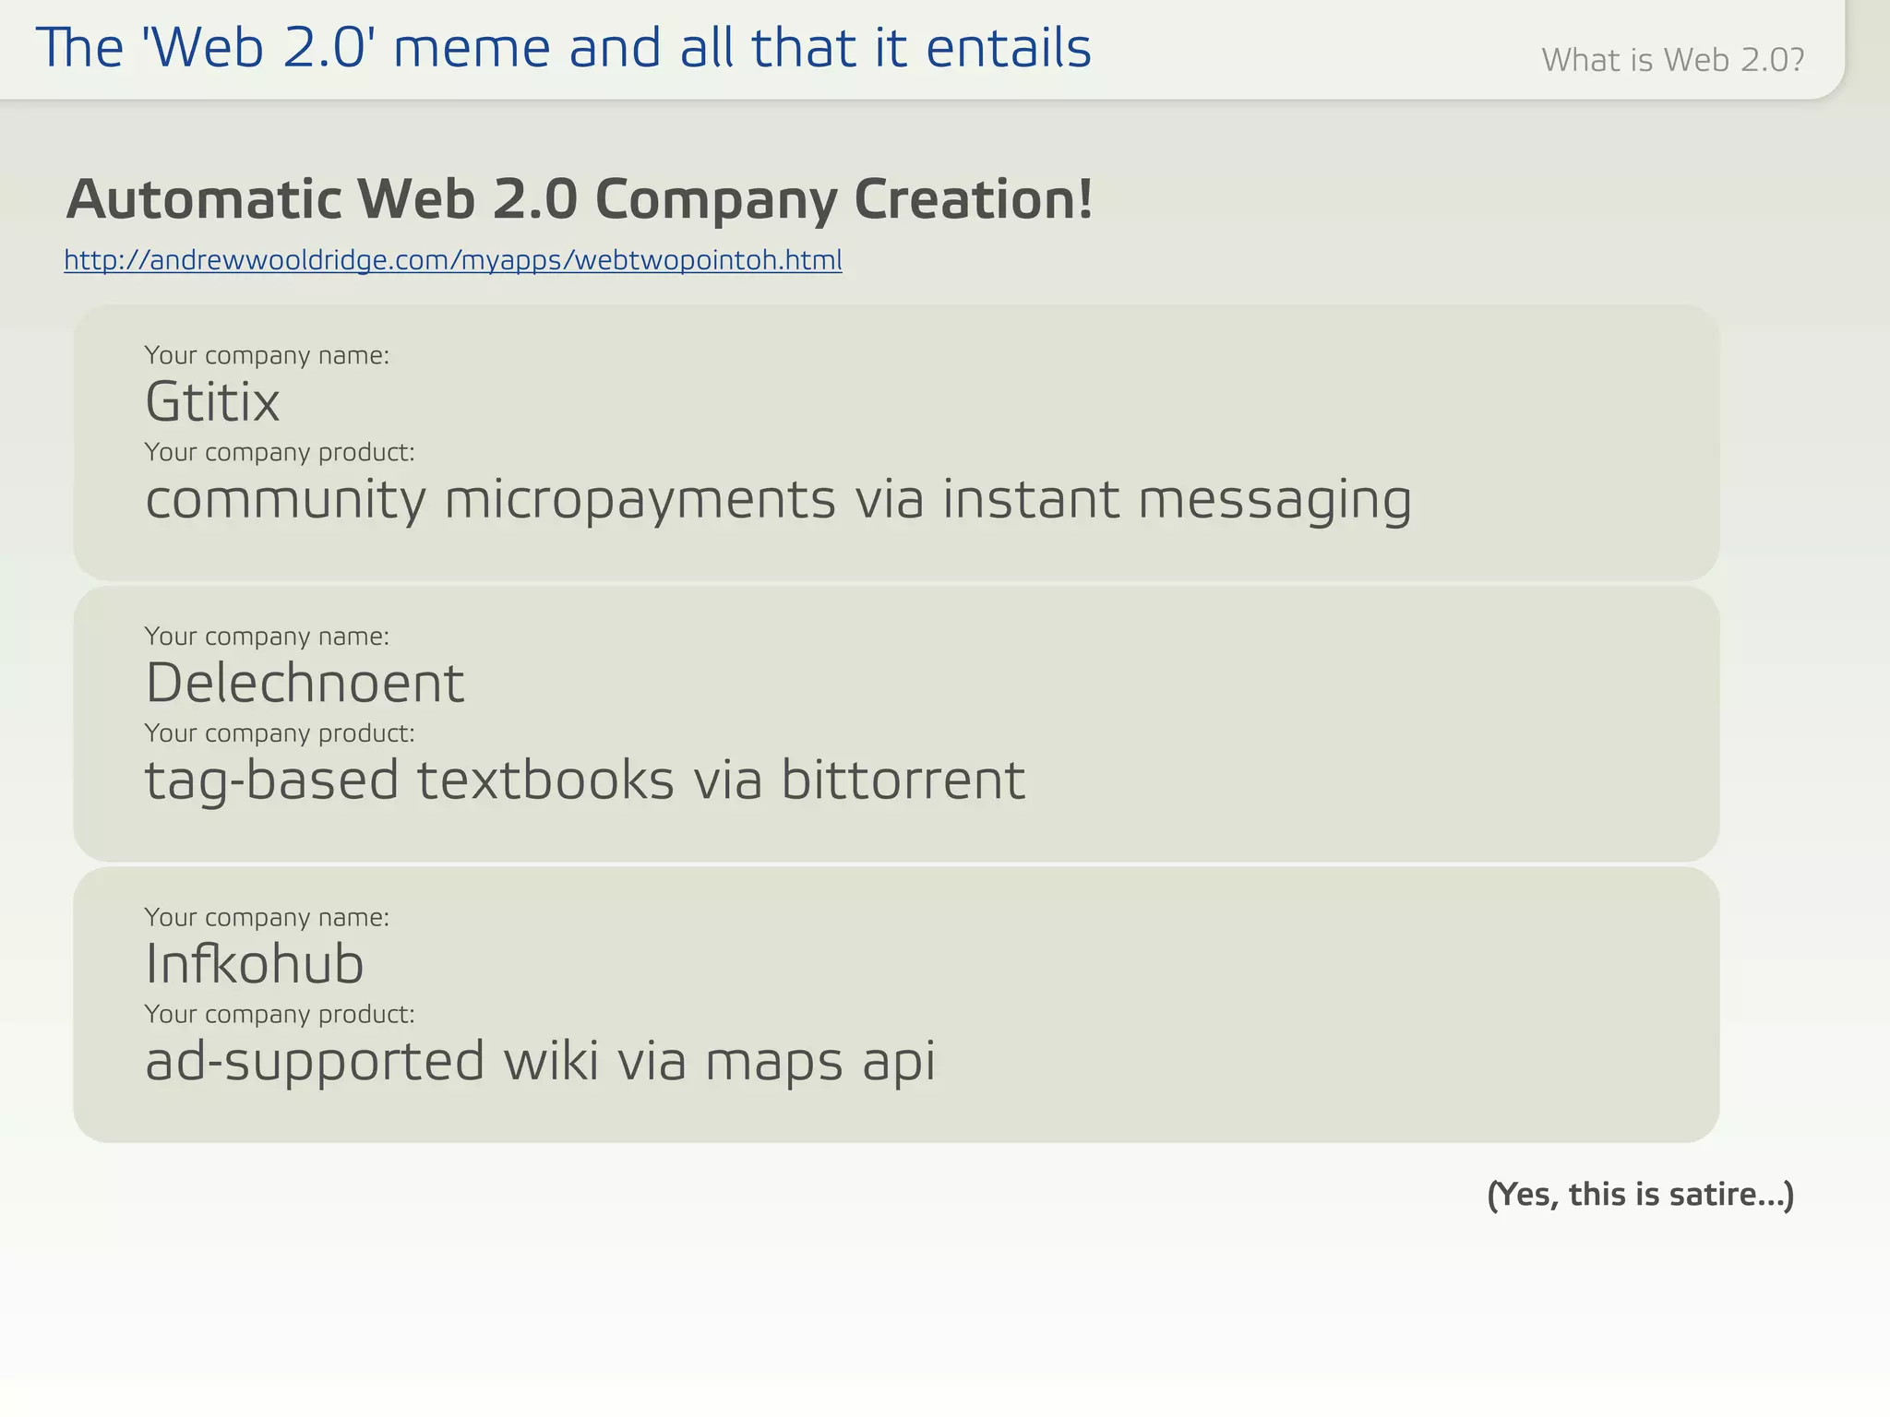Select the company name 'Delechnoent'

(305, 684)
